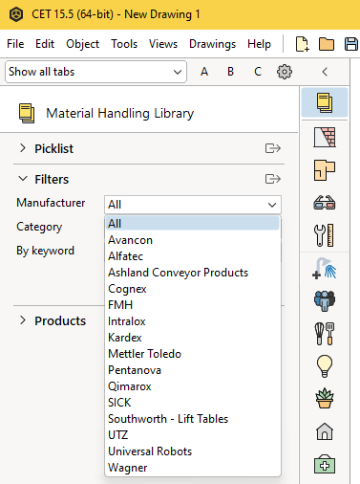Pick SICK from the list
This screenshot has width=360, height=484.
tap(193, 403)
